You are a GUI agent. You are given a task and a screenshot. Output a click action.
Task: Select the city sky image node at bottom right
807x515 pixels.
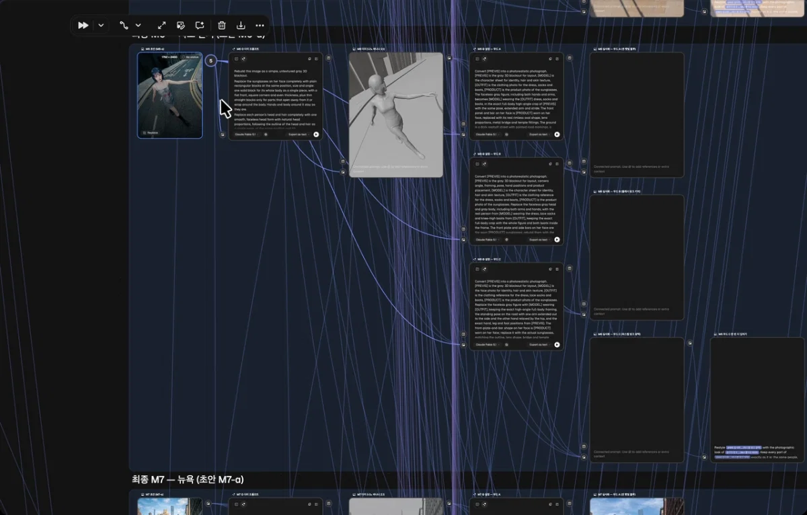637,506
